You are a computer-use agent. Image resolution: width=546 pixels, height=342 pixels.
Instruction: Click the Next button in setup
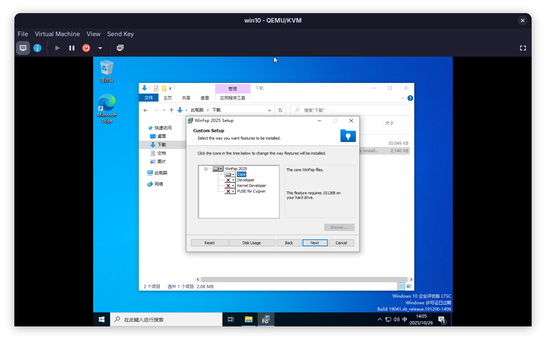[x=314, y=243]
